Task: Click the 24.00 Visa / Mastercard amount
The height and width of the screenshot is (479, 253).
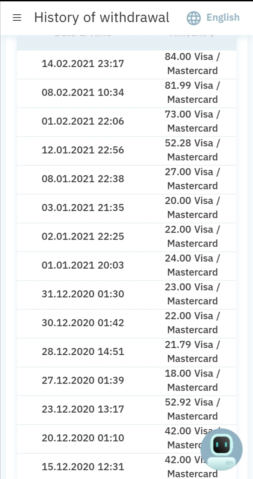Action: 192,265
